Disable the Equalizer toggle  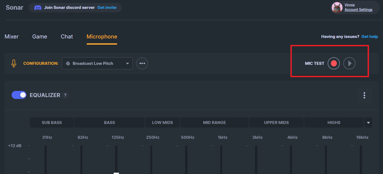pos(19,95)
